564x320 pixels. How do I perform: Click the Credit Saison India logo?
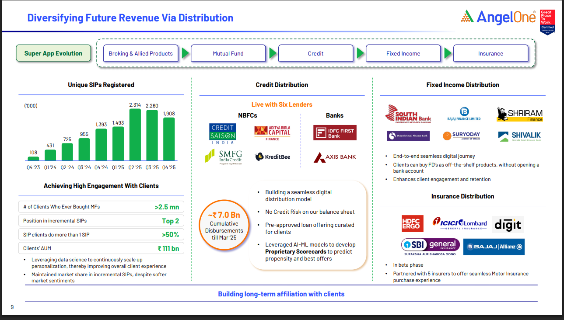pos(222,134)
